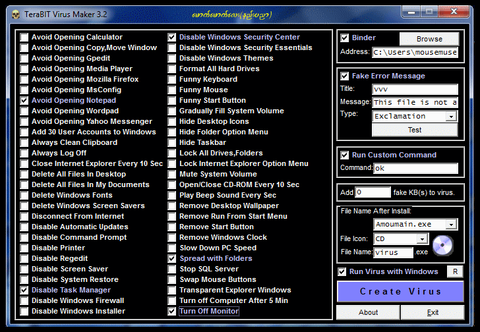Open the About dialog
Image resolution: width=480 pixels, height=332 pixels.
(368, 312)
